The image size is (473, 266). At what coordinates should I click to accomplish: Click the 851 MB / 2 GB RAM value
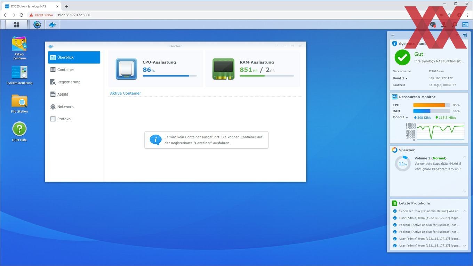257,70
